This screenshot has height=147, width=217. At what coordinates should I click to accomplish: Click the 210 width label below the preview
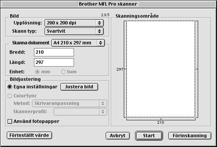pos(160,122)
